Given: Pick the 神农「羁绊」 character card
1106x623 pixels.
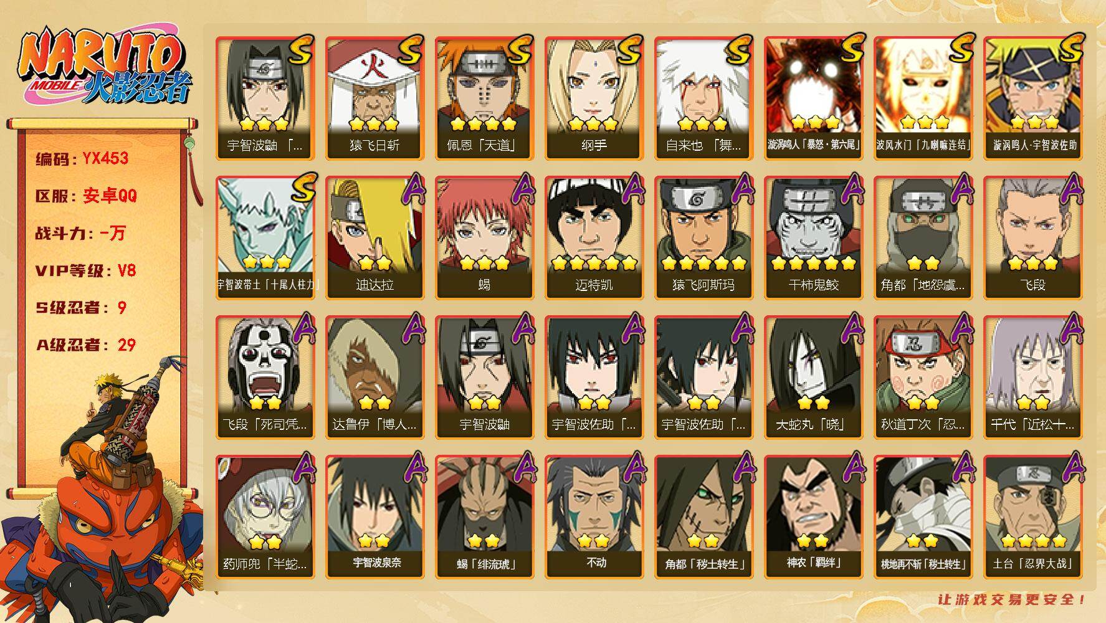Looking at the screenshot, I should (813, 516).
